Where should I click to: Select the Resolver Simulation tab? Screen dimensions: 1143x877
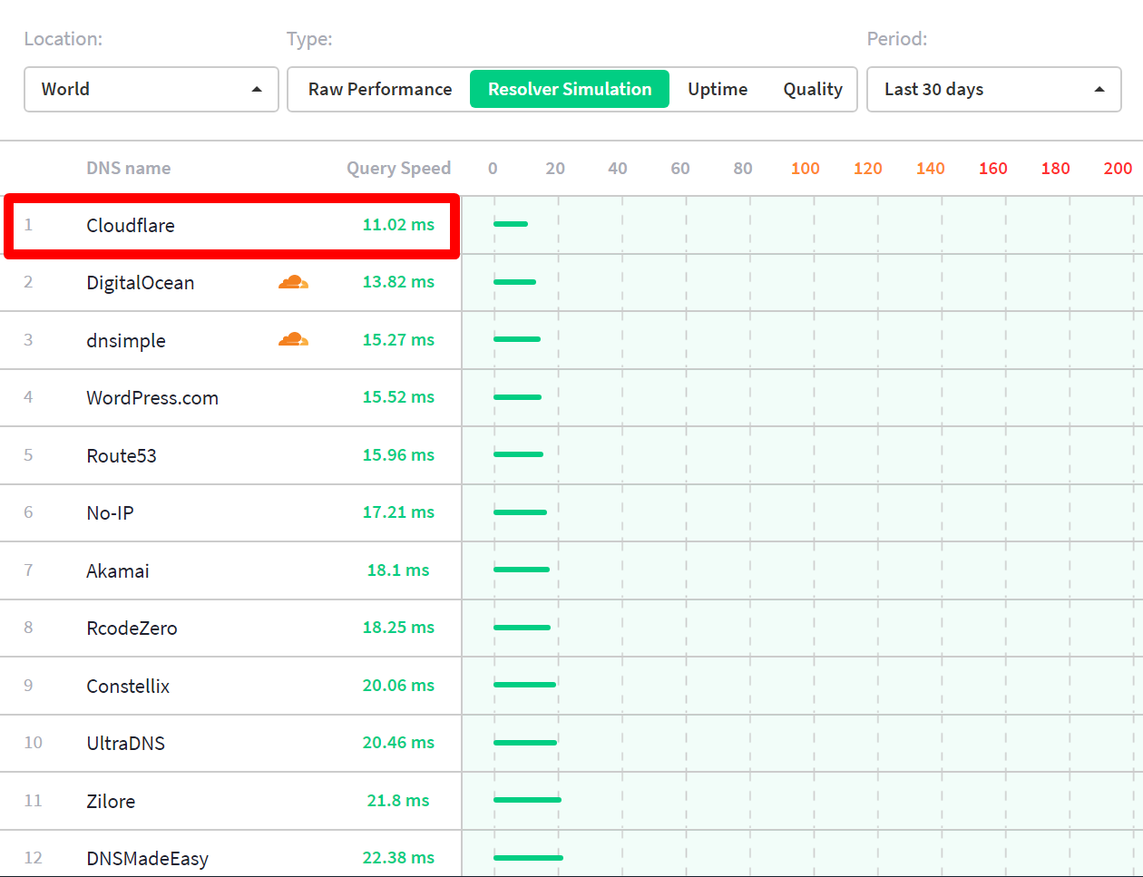[570, 89]
